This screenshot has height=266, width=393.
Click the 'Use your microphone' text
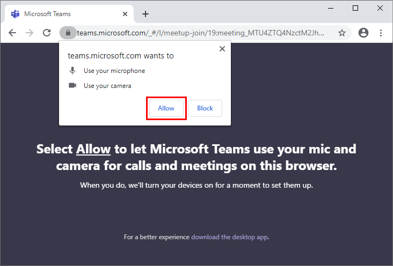pos(114,71)
